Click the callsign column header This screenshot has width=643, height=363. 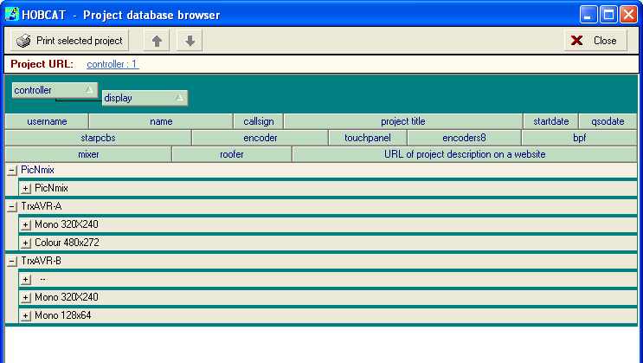pos(258,121)
